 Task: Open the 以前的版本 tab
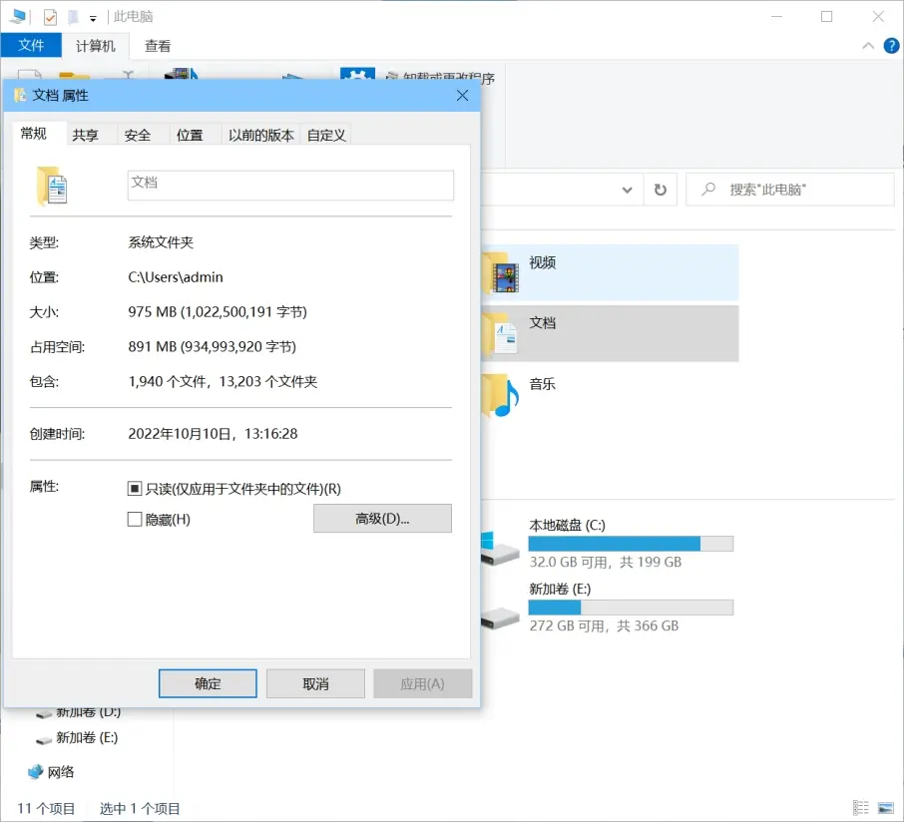261,135
